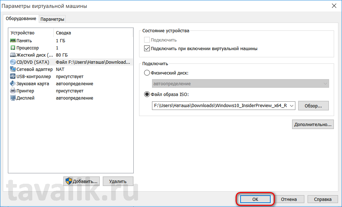This screenshot has width=342, height=207.
Task: Select the Принтер printer icon
Action: click(13, 91)
